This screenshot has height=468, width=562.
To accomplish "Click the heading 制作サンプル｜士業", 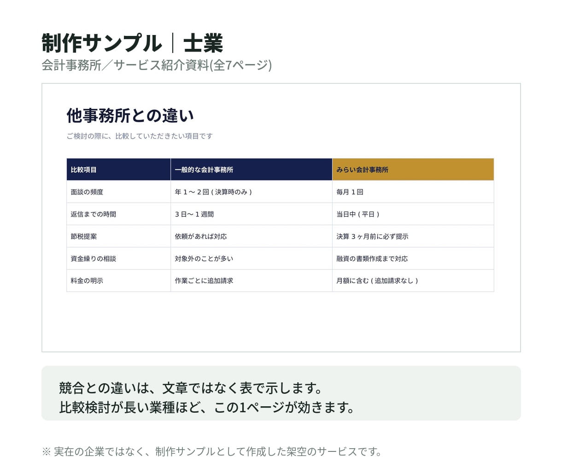I will click(132, 43).
